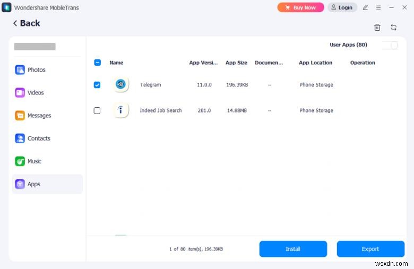Click the 14.88MB size cell
This screenshot has width=414, height=269.
coord(237,110)
